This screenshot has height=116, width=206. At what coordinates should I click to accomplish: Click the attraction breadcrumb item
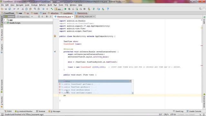(53, 13)
